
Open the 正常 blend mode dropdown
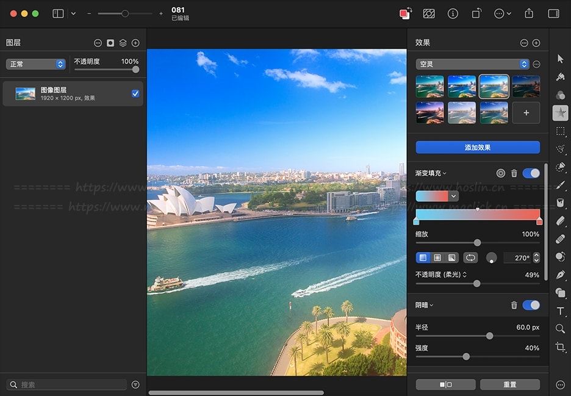[36, 64]
